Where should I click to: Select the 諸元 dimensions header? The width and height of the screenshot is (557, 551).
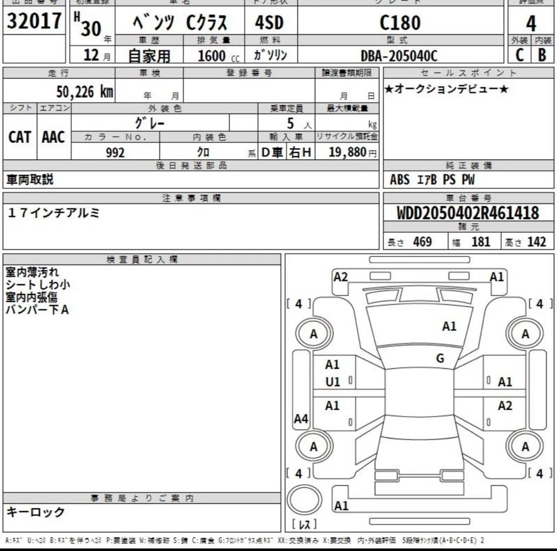pos(469,227)
